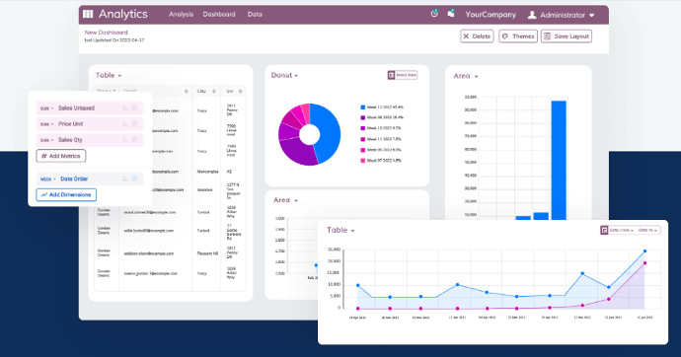Open the Area dropdown above the bar chart

pos(466,76)
